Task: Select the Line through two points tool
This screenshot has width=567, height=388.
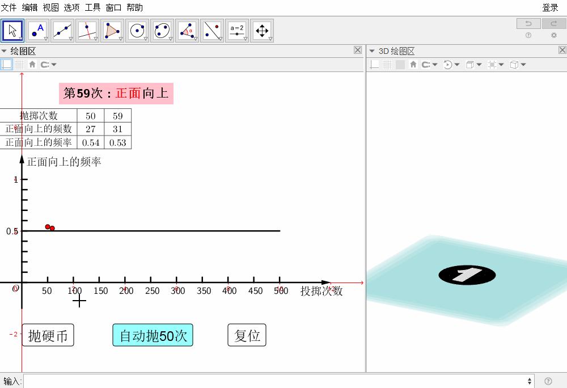Action: (x=62, y=31)
